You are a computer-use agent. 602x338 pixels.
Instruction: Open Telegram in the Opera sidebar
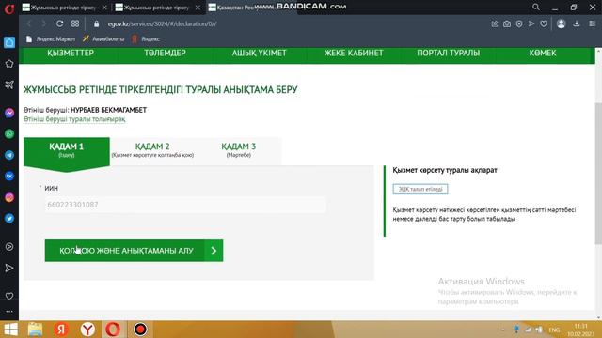[x=9, y=155]
